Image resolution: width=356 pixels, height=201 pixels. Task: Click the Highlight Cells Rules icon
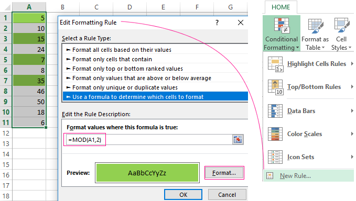275,64
